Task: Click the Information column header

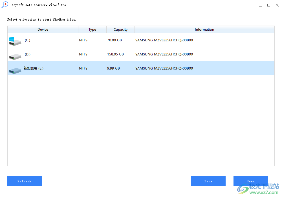Action: [x=204, y=29]
